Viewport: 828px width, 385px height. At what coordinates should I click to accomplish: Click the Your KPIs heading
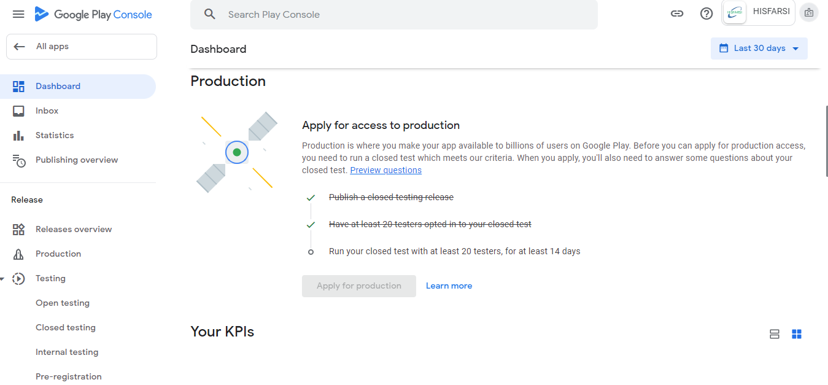pos(222,332)
